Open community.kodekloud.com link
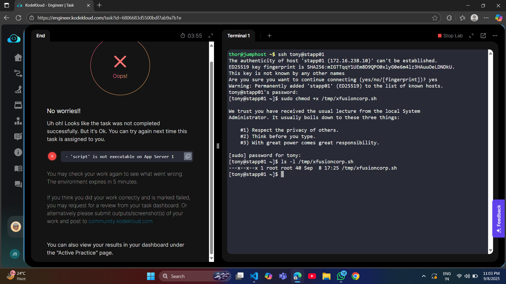The image size is (506, 284). (120, 221)
